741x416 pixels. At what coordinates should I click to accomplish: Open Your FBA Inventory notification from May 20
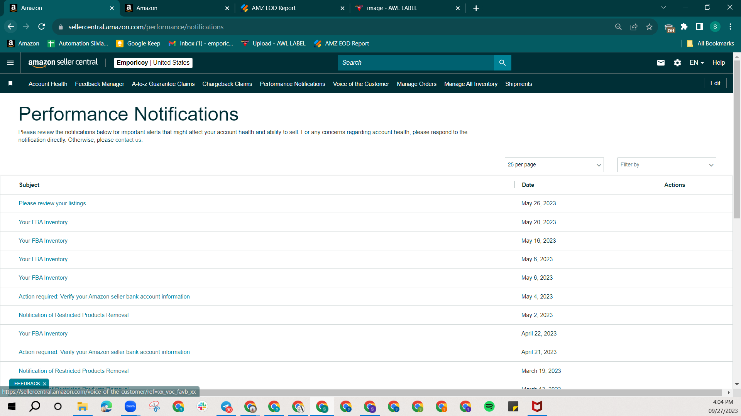point(43,222)
